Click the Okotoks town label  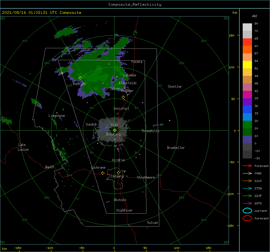[120, 200]
